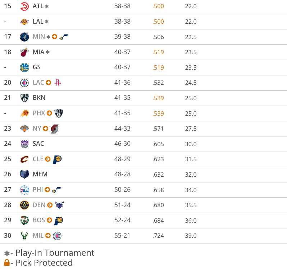This screenshot has width=287, height=269.
Task: Click the Pacers logo beside CLE
Action: click(57, 159)
